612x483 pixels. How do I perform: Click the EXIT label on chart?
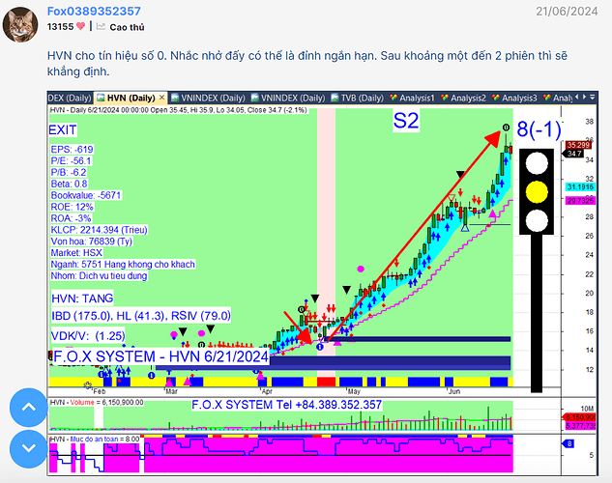[63, 129]
